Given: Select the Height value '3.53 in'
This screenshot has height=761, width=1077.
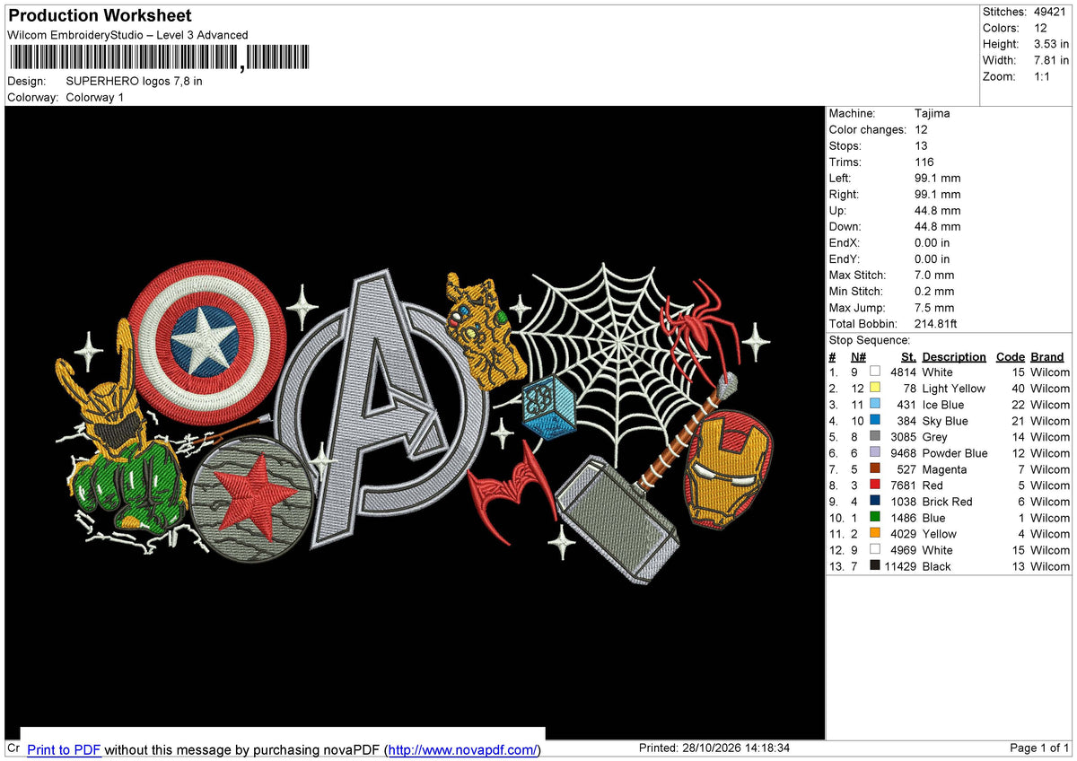Looking at the screenshot, I should tap(1051, 44).
